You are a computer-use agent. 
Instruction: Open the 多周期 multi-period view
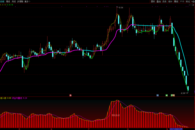(20, 1)
